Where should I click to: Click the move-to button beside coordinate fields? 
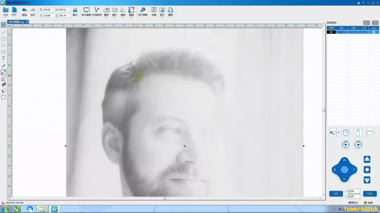point(370,194)
